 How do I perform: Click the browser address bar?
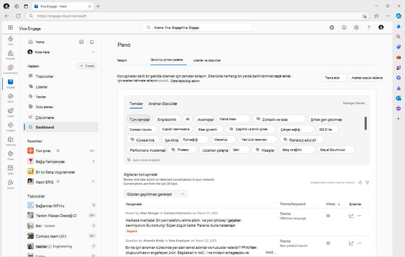click(197, 16)
